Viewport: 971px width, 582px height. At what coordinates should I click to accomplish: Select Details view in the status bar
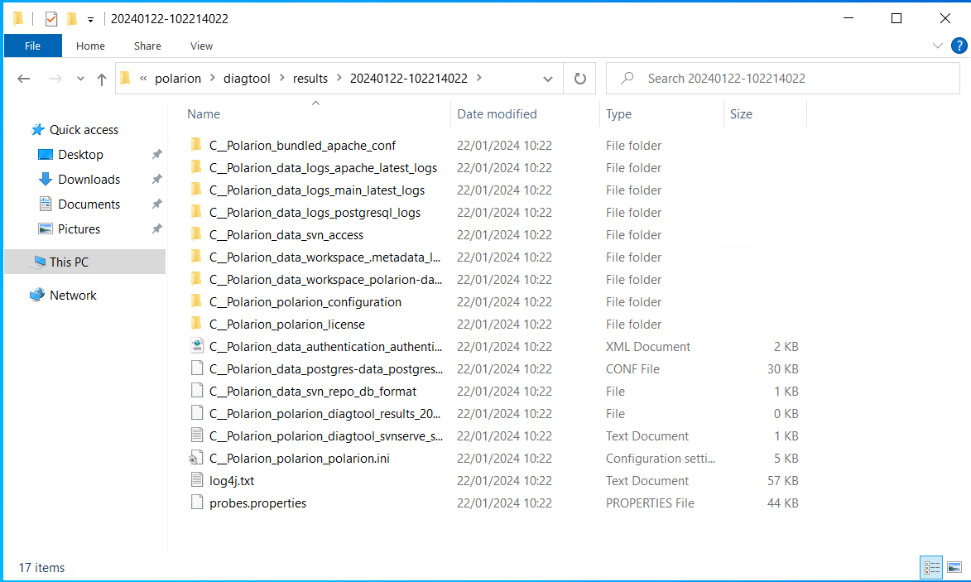coord(930,567)
